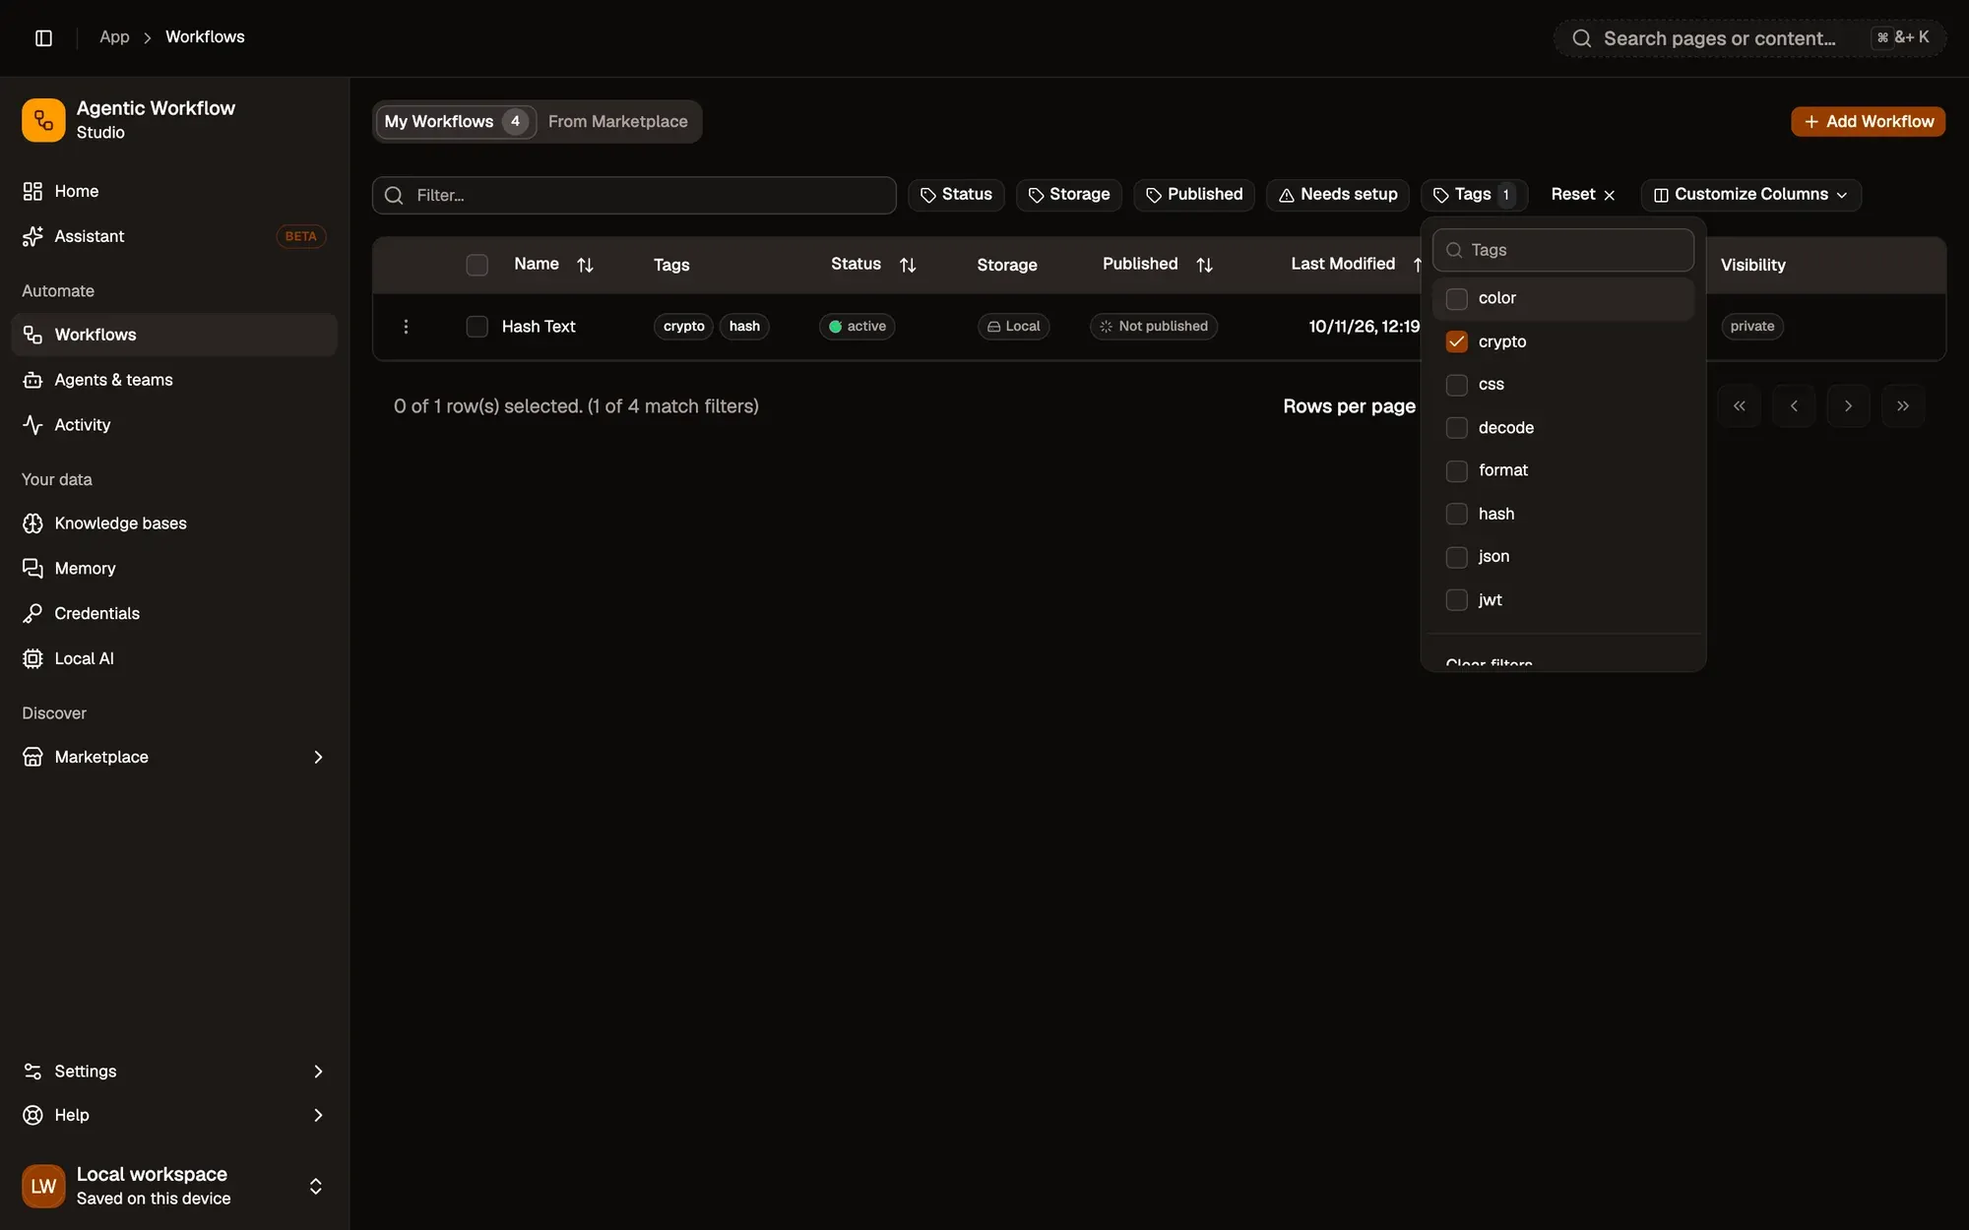Open row actions menu for Hash Text
The height and width of the screenshot is (1230, 1969).
point(406,327)
